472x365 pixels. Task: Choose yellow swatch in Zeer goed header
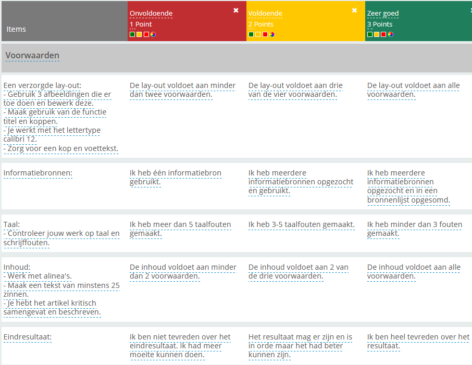tap(377, 34)
